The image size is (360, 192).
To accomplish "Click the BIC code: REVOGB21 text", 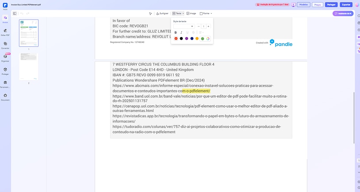I will pyautogui.click(x=130, y=26).
